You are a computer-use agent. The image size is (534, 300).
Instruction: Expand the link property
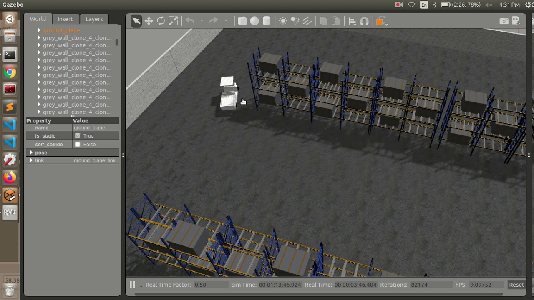point(31,160)
